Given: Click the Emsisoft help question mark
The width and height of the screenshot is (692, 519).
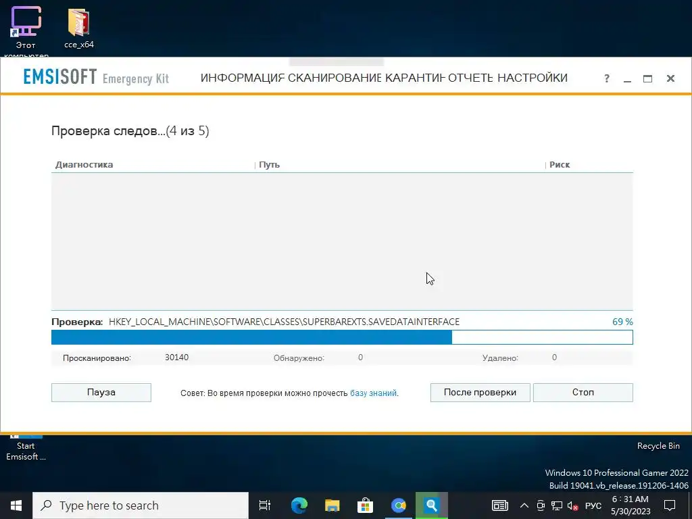Looking at the screenshot, I should pyautogui.click(x=607, y=78).
